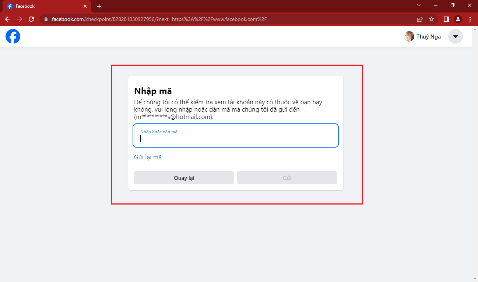478x282 pixels.
Task: Toggle the browser side panel icon
Action: tap(446, 19)
